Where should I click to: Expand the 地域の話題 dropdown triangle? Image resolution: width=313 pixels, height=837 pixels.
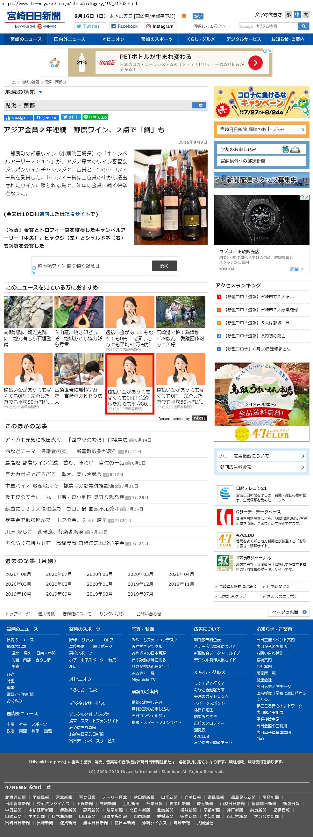pos(40,92)
